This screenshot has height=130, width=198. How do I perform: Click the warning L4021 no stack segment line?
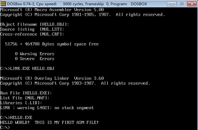pos(47,108)
